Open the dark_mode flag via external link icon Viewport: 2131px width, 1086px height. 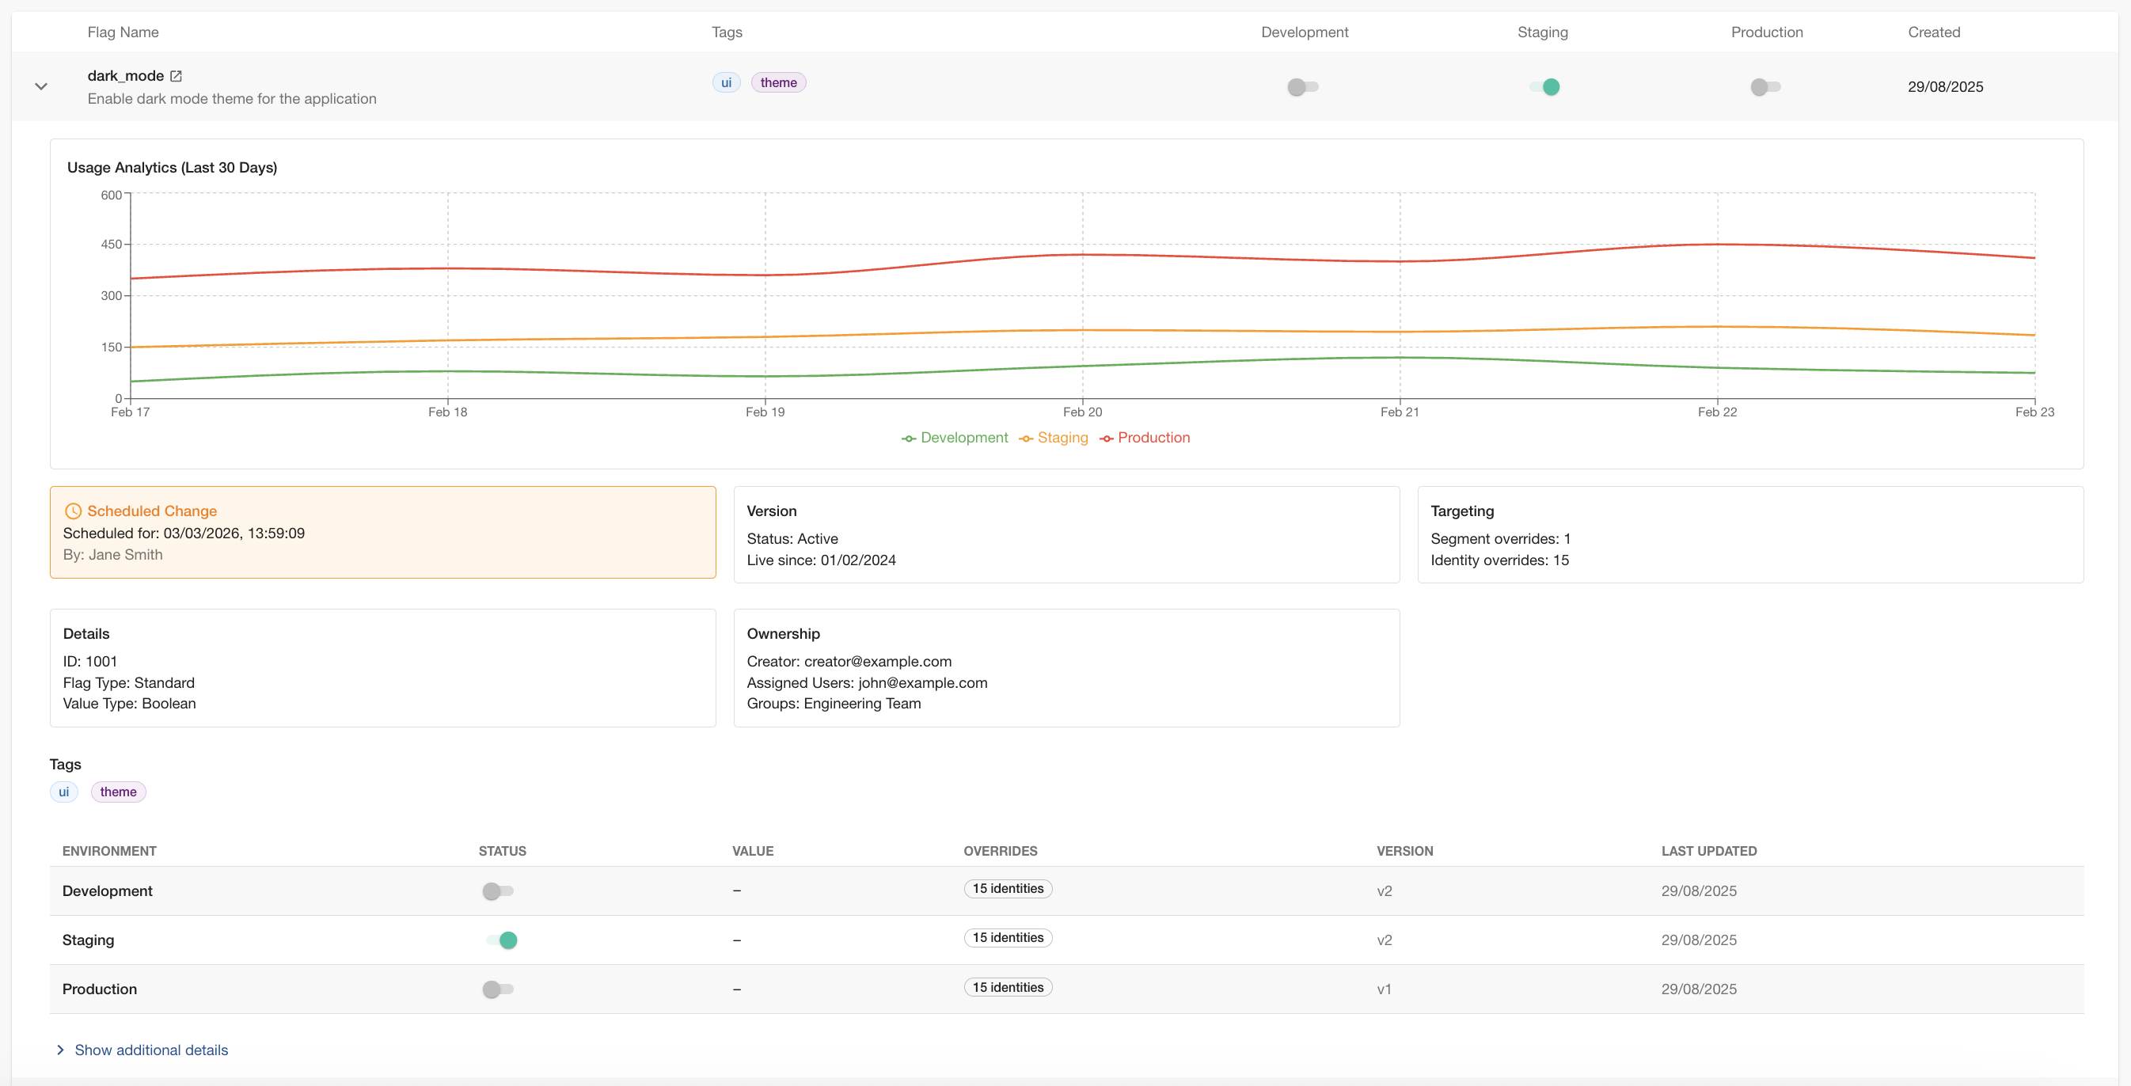pos(176,75)
